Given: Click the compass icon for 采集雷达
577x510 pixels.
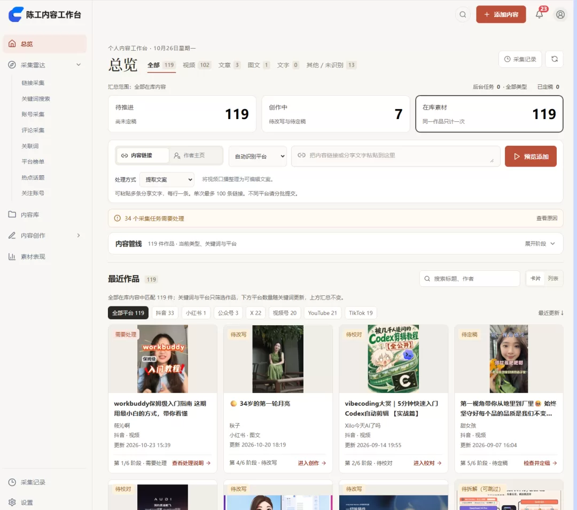Looking at the screenshot, I should 12,65.
